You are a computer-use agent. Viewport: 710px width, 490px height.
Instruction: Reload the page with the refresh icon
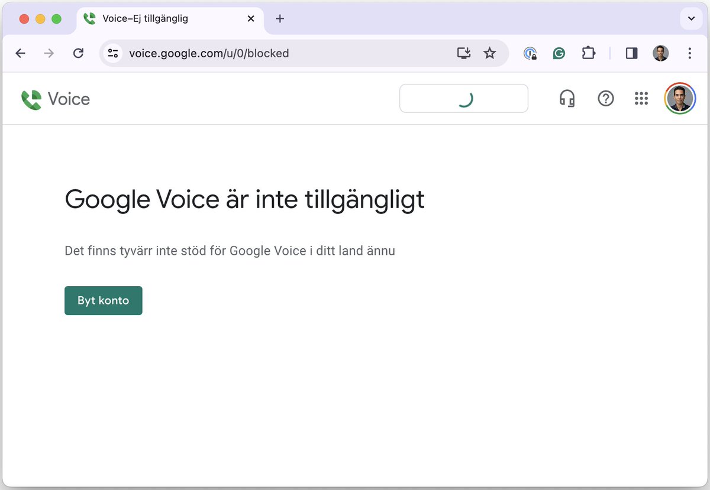[x=78, y=53]
